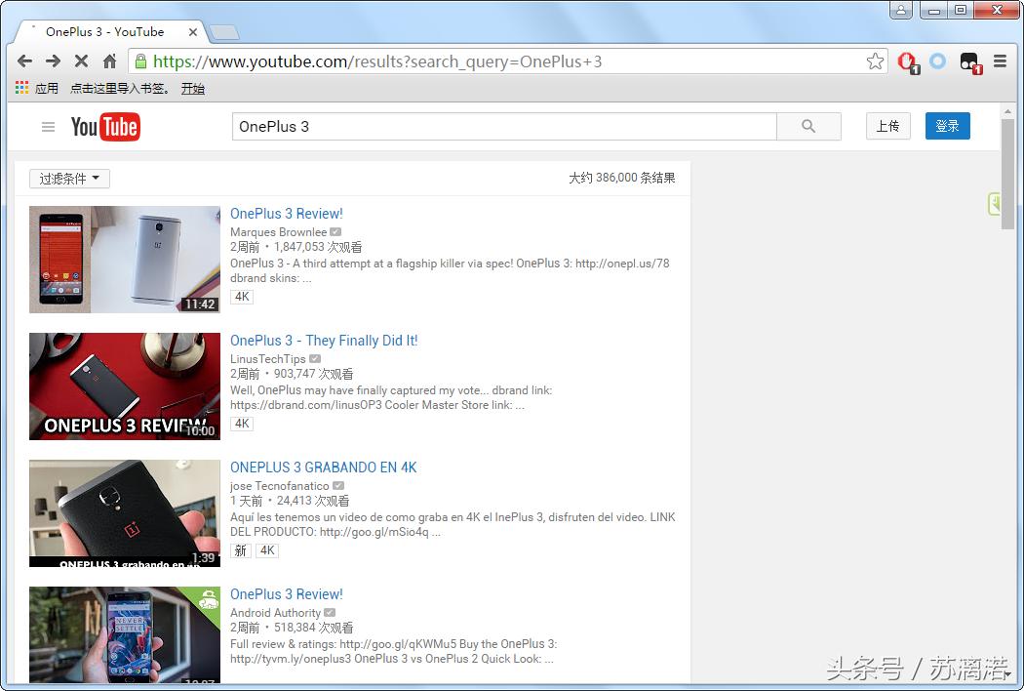Close the OnePlus 3 - YouTube tab

pyautogui.click(x=193, y=32)
